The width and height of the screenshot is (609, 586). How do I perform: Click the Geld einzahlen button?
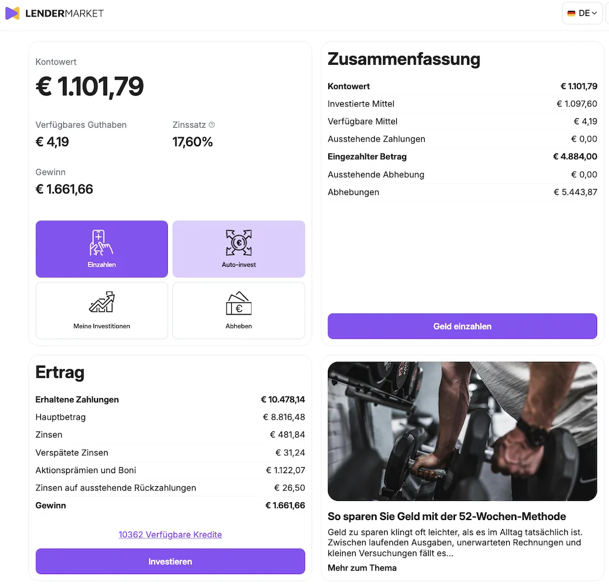(462, 326)
